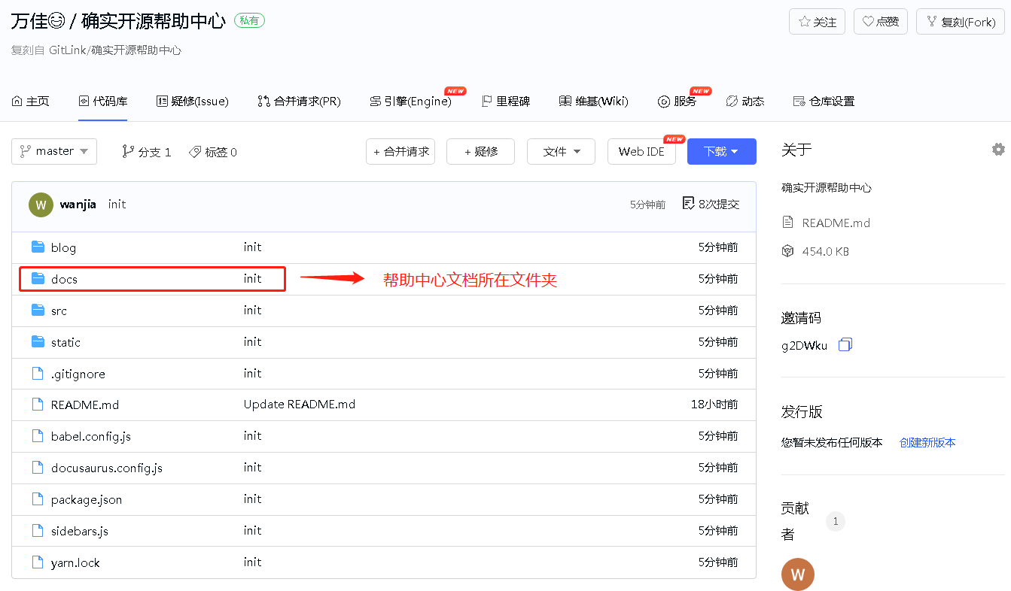Screen dimensions: 1011x591
Task: View 分支 1 branches list
Action: tap(147, 152)
